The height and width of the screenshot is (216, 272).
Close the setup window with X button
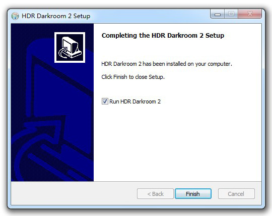[250, 14]
